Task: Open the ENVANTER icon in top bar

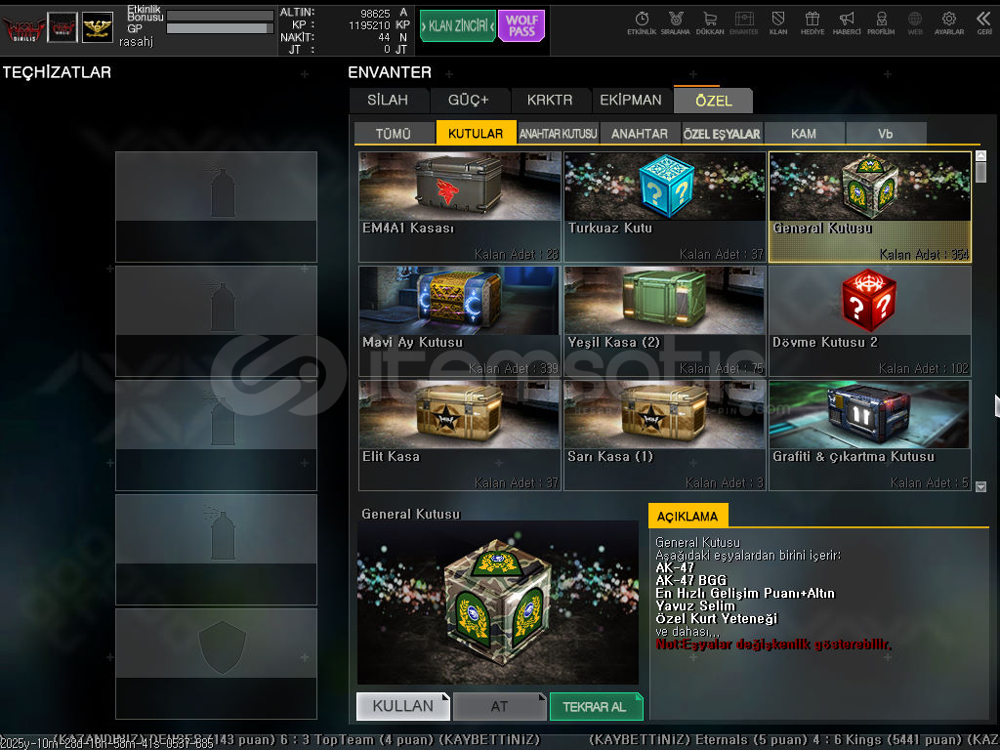Action: (x=743, y=23)
